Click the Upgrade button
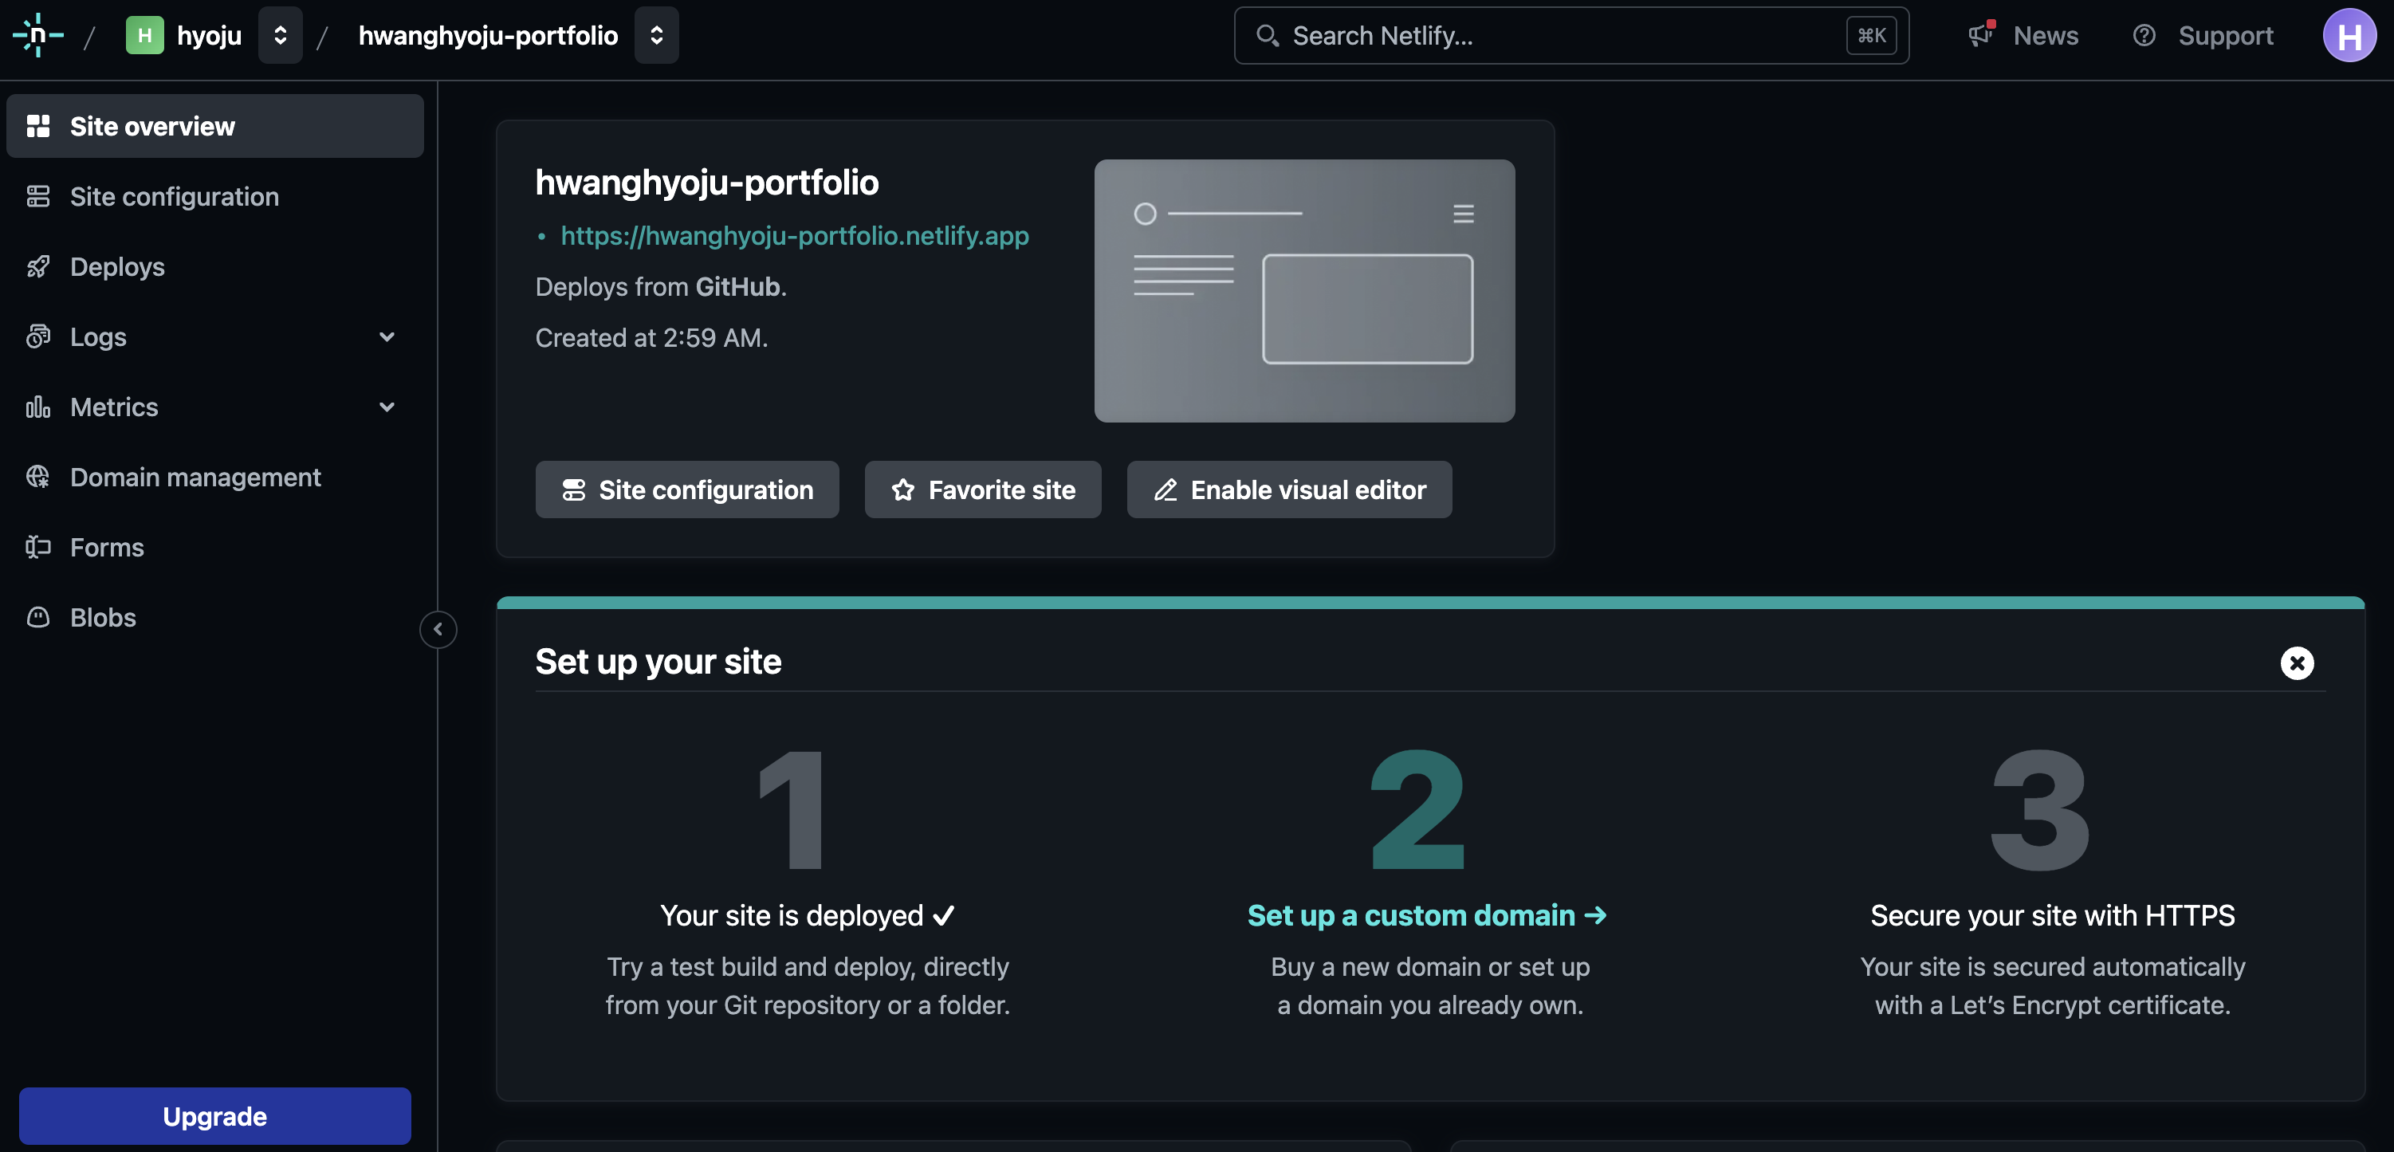The width and height of the screenshot is (2394, 1152). click(214, 1116)
